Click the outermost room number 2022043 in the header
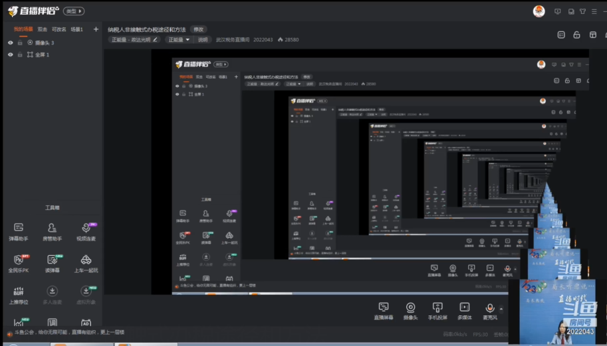The width and height of the screenshot is (607, 346). (x=263, y=39)
